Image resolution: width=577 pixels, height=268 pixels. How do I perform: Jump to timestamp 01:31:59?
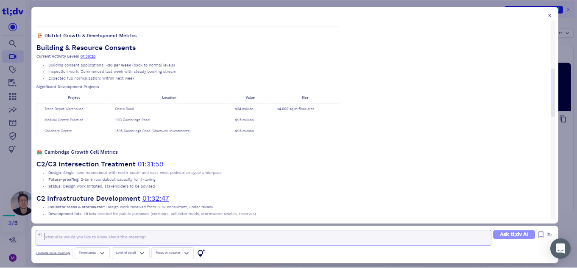pos(151,164)
